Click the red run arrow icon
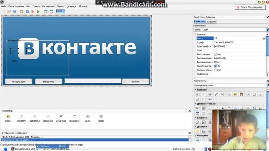269x151 pixels. 33,12
